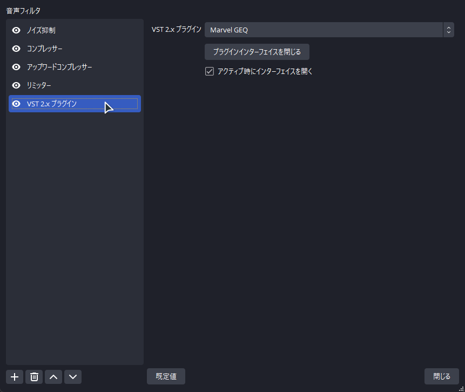465x392 pixels.
Task: Toggle eye icon for アップワードコンプレッサー
Action: point(16,67)
